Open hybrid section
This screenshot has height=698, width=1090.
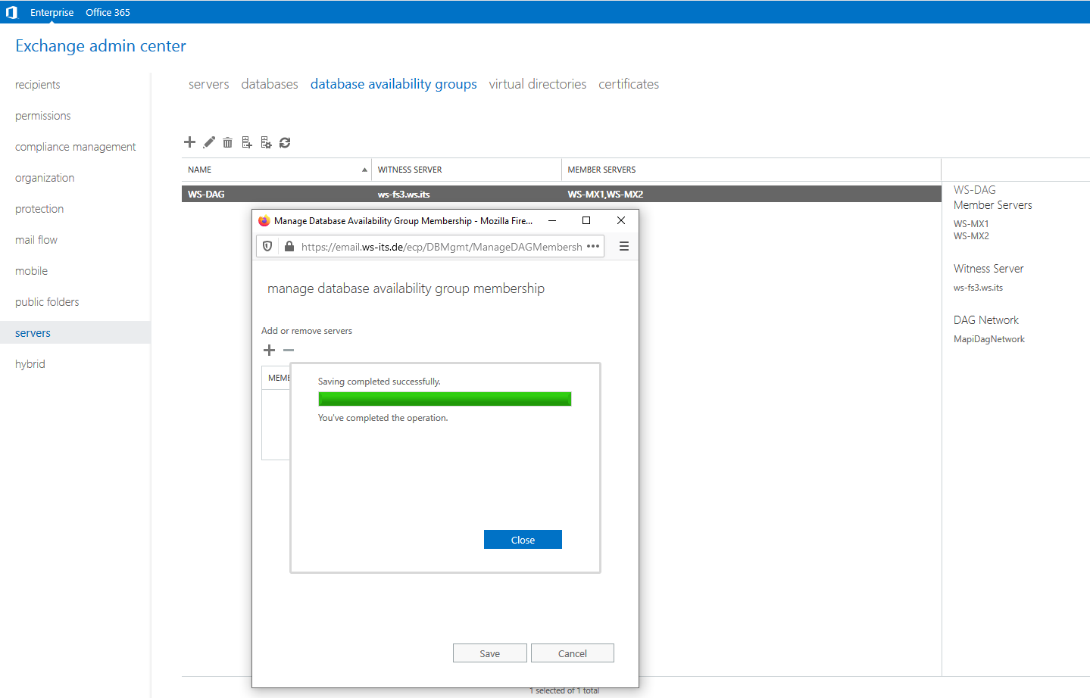[x=30, y=364]
